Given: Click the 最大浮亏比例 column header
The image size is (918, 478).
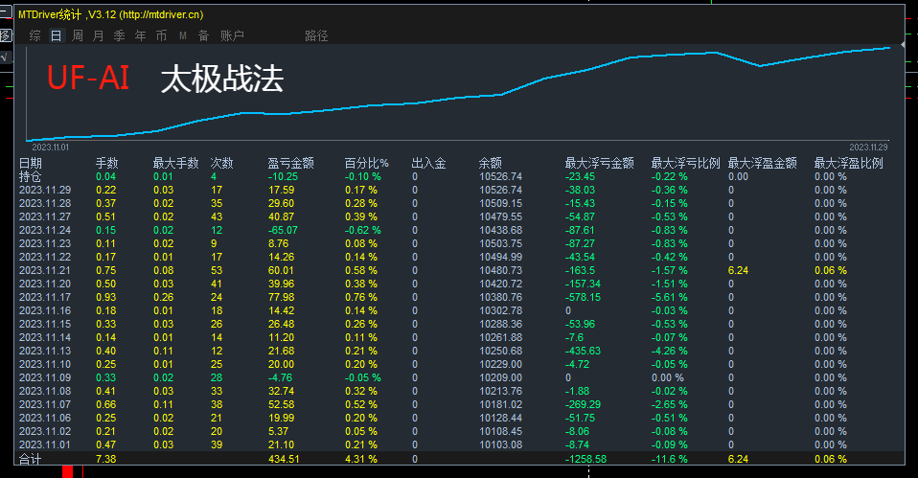Looking at the screenshot, I should coord(685,163).
